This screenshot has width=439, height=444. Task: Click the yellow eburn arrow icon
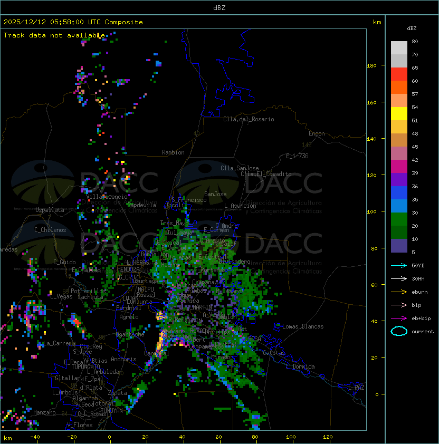pyautogui.click(x=399, y=292)
